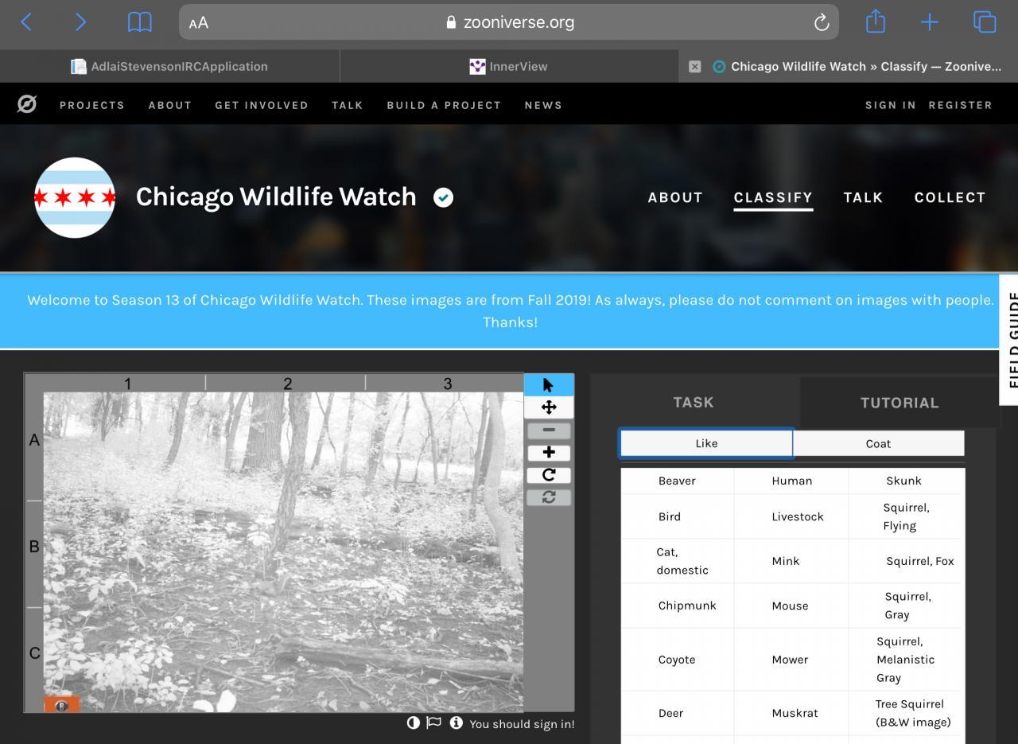Screen dimensions: 1018x744
Task: Open the TASK tab
Action: pyautogui.click(x=694, y=403)
